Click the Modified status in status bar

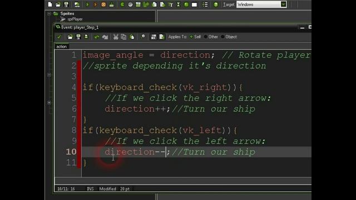[107, 189]
